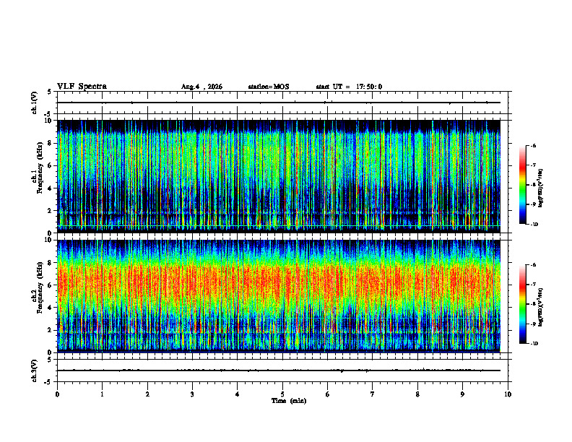Click the ch.1 spectrogram color scale bar
The width and height of the screenshot is (572, 442).
pos(522,185)
